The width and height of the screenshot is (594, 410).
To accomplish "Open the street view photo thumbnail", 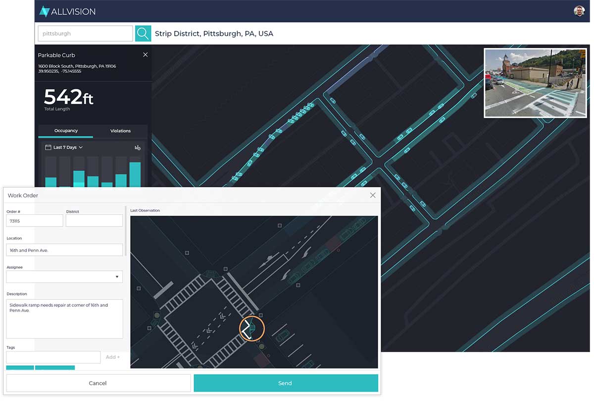I will click(x=535, y=83).
